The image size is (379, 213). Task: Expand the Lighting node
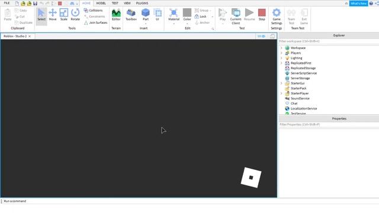coord(281,58)
